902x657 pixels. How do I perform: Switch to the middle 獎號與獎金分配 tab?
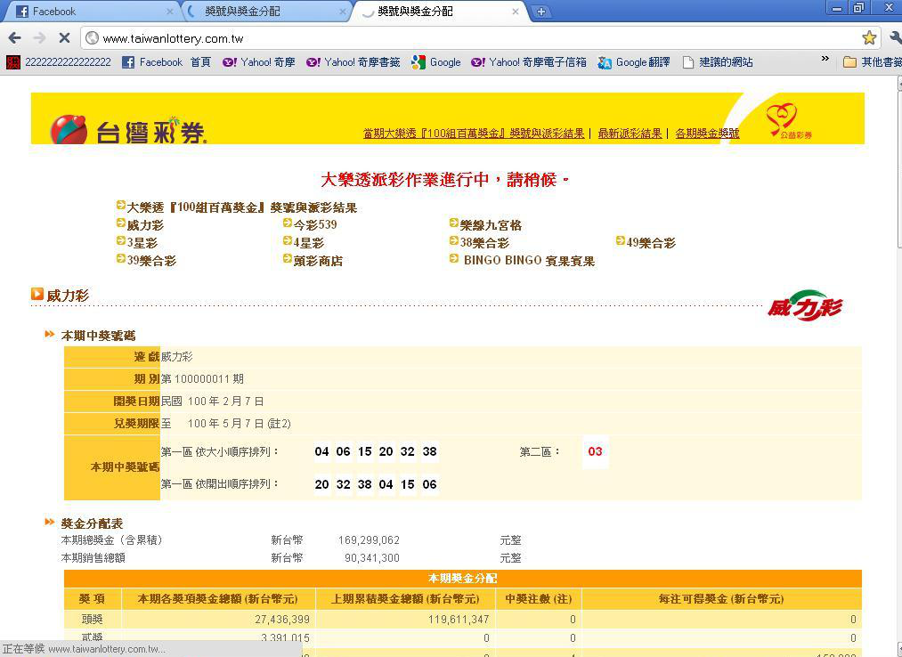258,12
